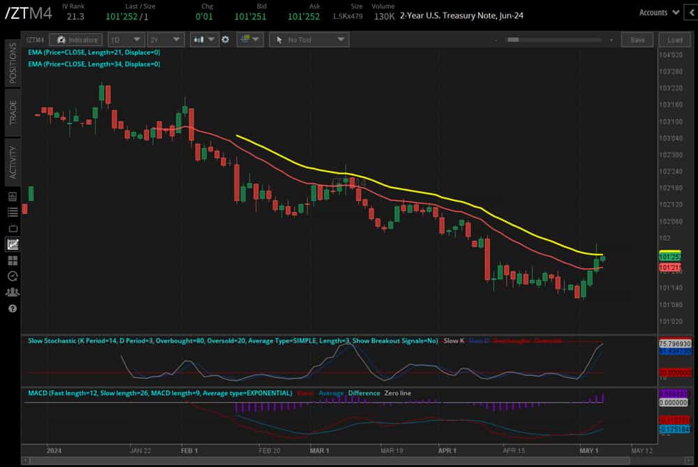The image size is (698, 467).
Task: Open the Indicator selection dialog
Action: (x=77, y=40)
